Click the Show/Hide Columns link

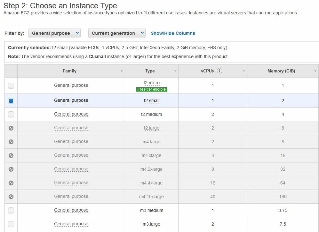(x=173, y=33)
